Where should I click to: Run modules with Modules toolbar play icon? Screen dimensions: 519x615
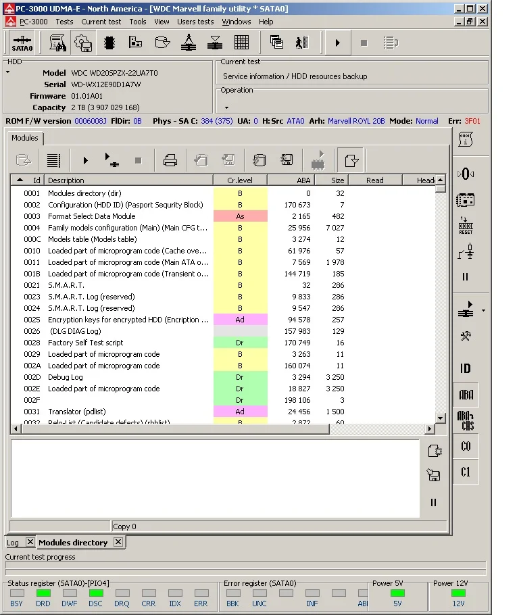(x=86, y=160)
